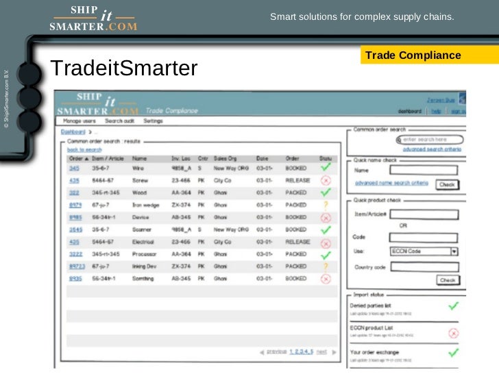Click the user avatar in the app header

462,98
